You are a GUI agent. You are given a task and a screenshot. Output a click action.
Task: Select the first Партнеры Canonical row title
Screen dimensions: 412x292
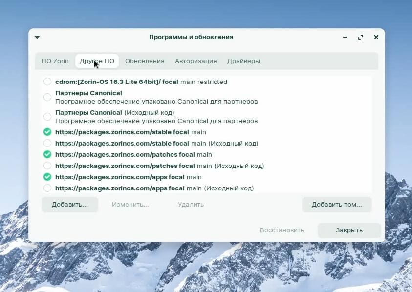(88, 93)
